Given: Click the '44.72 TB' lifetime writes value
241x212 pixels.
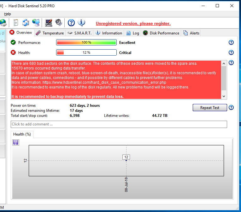Looking at the screenshot, I should point(160,116).
